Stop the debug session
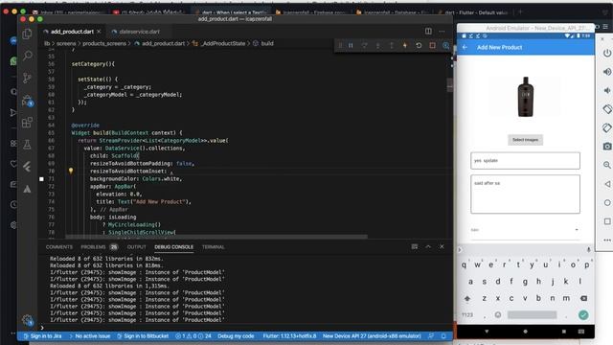Screen dimensions: 613x345 pos(432,45)
